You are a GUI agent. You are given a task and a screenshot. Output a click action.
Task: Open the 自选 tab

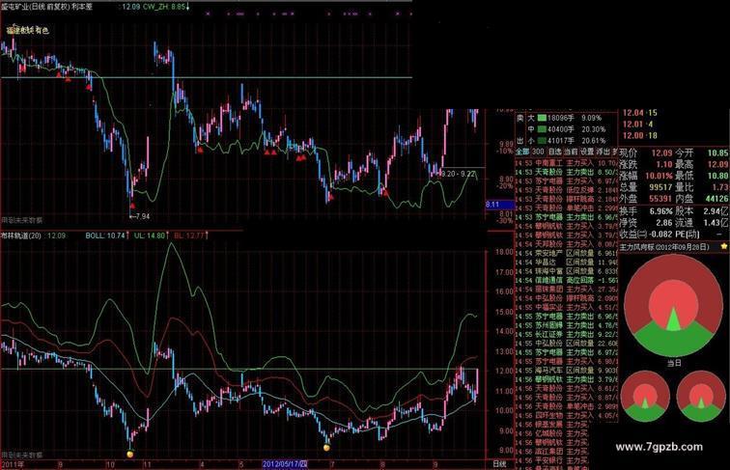pyautogui.click(x=555, y=152)
